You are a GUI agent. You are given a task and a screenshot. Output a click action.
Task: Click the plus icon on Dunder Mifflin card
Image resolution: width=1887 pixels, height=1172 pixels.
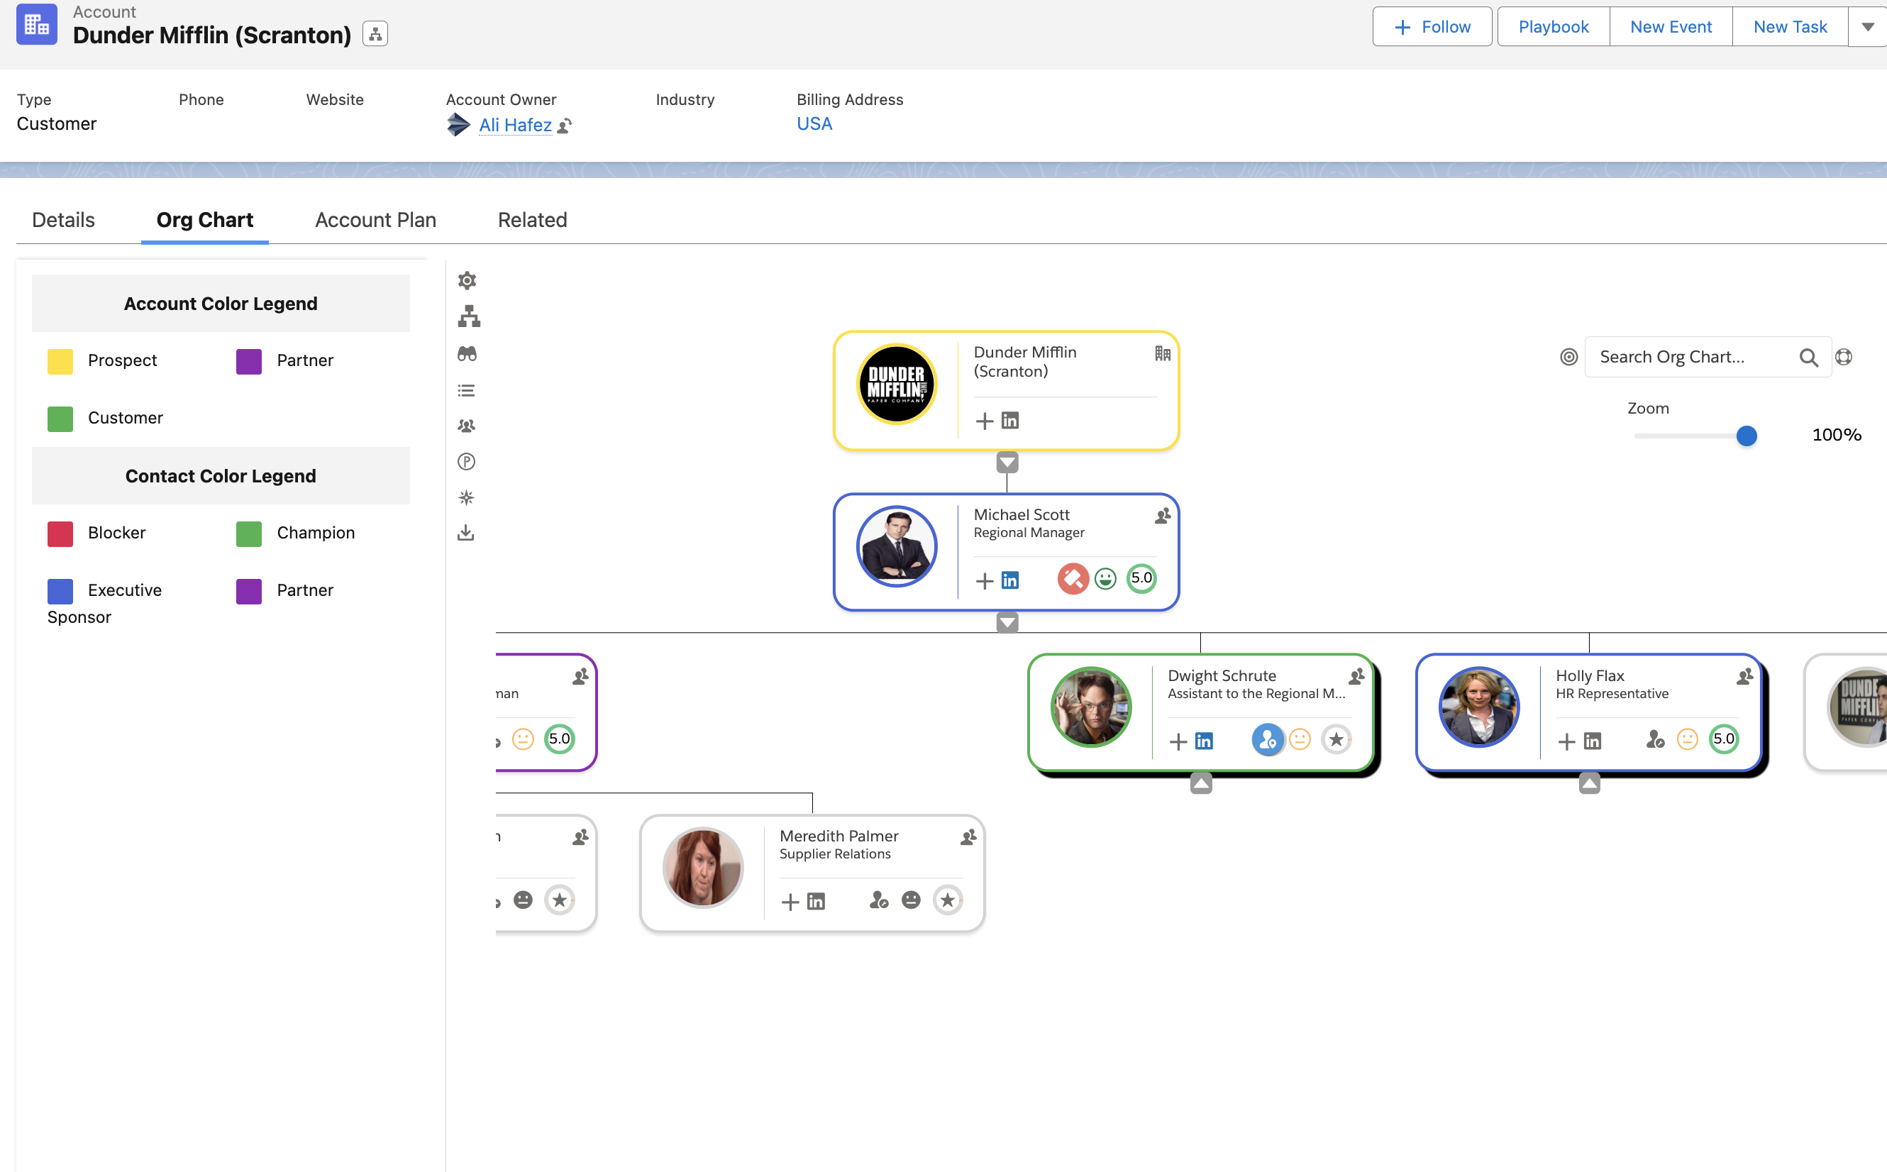coord(984,421)
